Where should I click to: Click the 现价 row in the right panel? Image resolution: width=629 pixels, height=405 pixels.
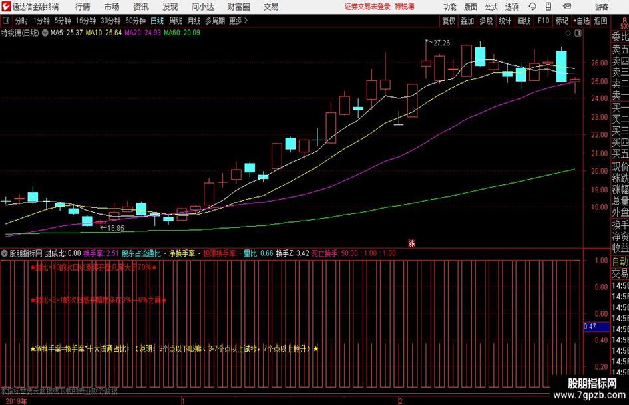coord(620,166)
